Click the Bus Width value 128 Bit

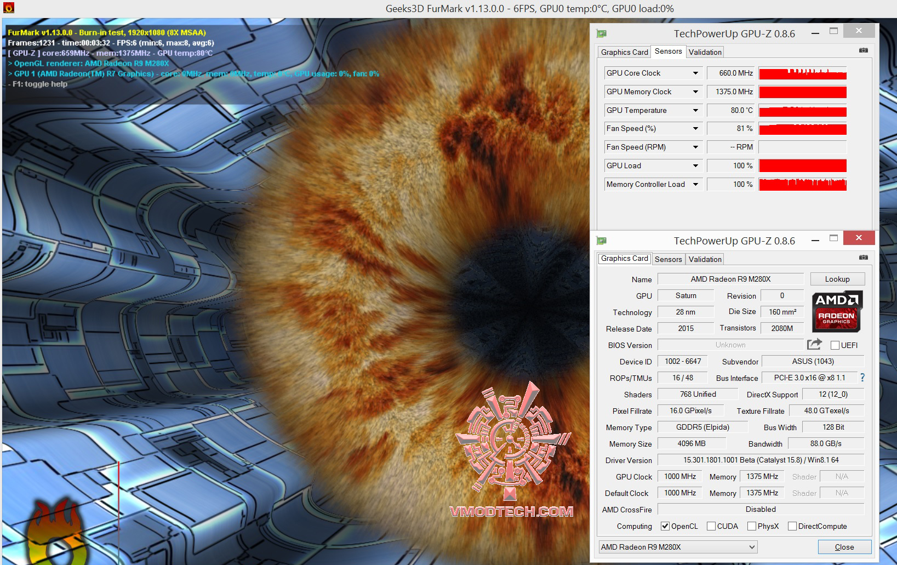click(833, 427)
